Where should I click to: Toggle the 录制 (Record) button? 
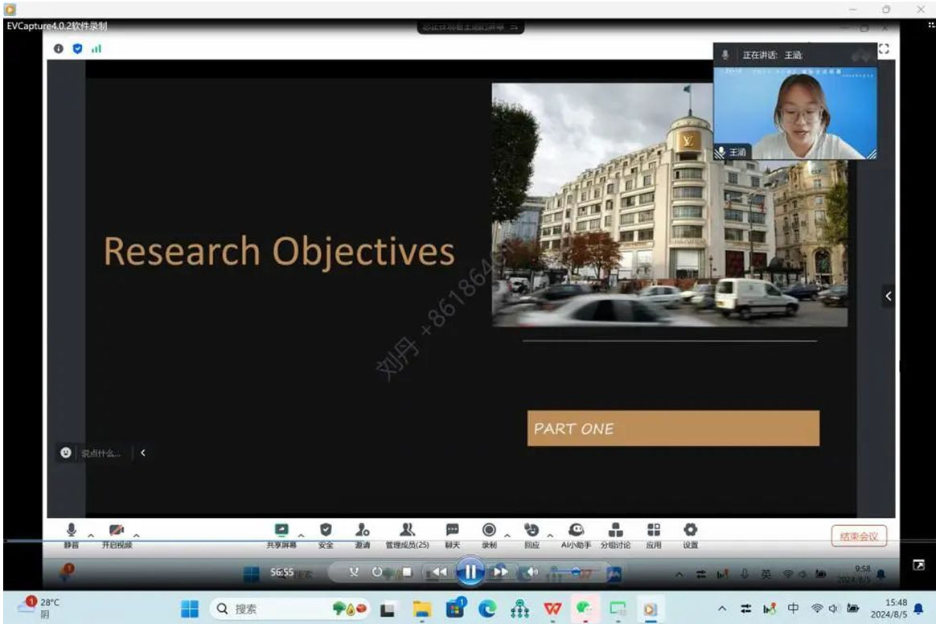[489, 531]
